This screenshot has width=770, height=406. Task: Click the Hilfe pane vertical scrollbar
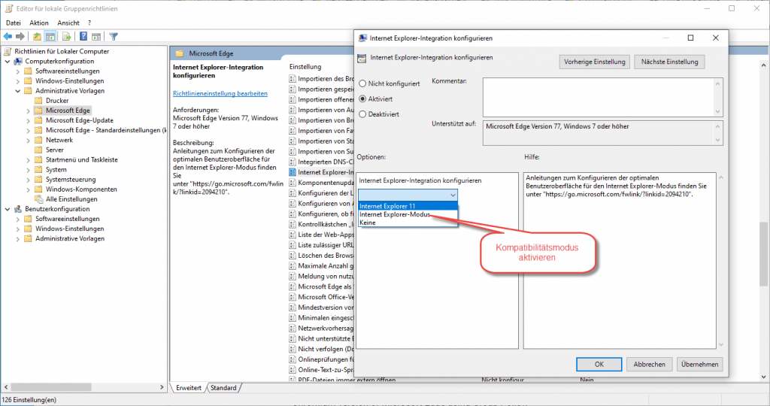coord(720,260)
